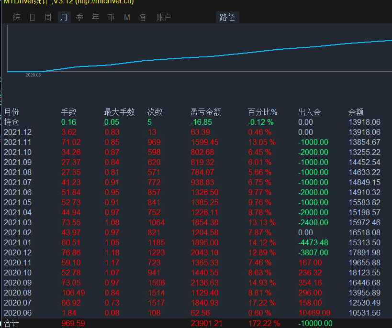The image size is (392, 328).
Task: Click the 月份 column header
Action: [11, 112]
